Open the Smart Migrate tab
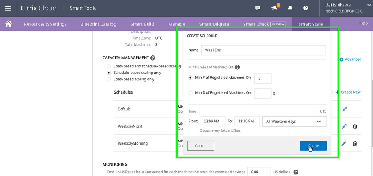This screenshot has width=373, height=176. pyautogui.click(x=214, y=24)
